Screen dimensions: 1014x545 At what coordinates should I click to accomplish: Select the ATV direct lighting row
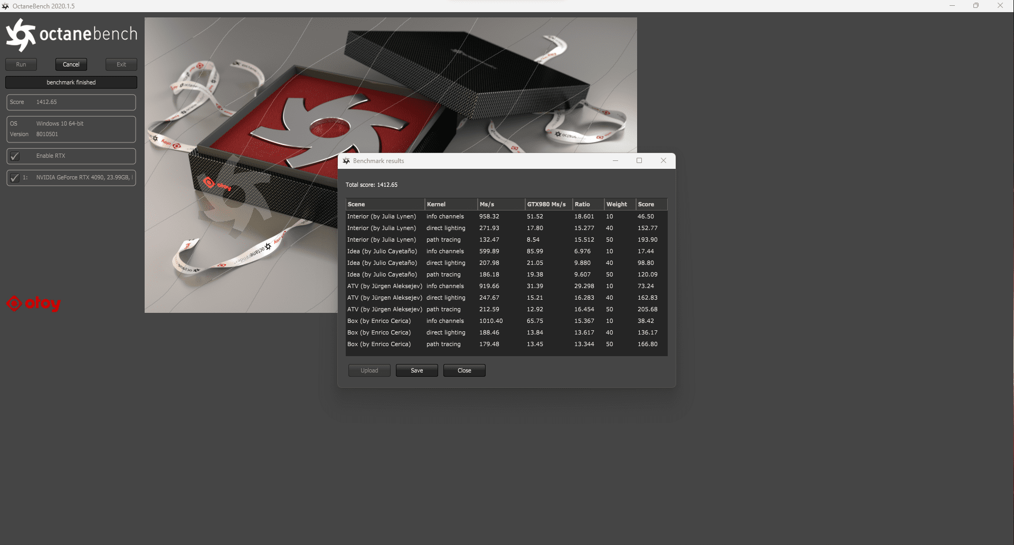tap(507, 298)
